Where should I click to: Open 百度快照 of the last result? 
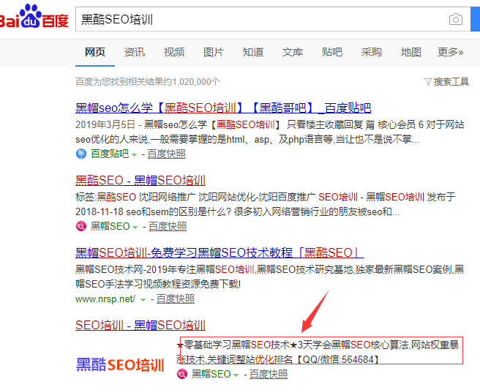point(269,374)
